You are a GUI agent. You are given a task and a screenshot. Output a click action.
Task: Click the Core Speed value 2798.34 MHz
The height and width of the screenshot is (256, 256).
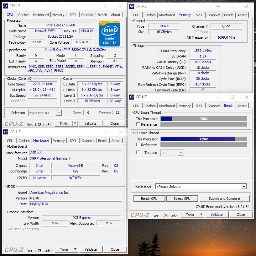[43, 84]
